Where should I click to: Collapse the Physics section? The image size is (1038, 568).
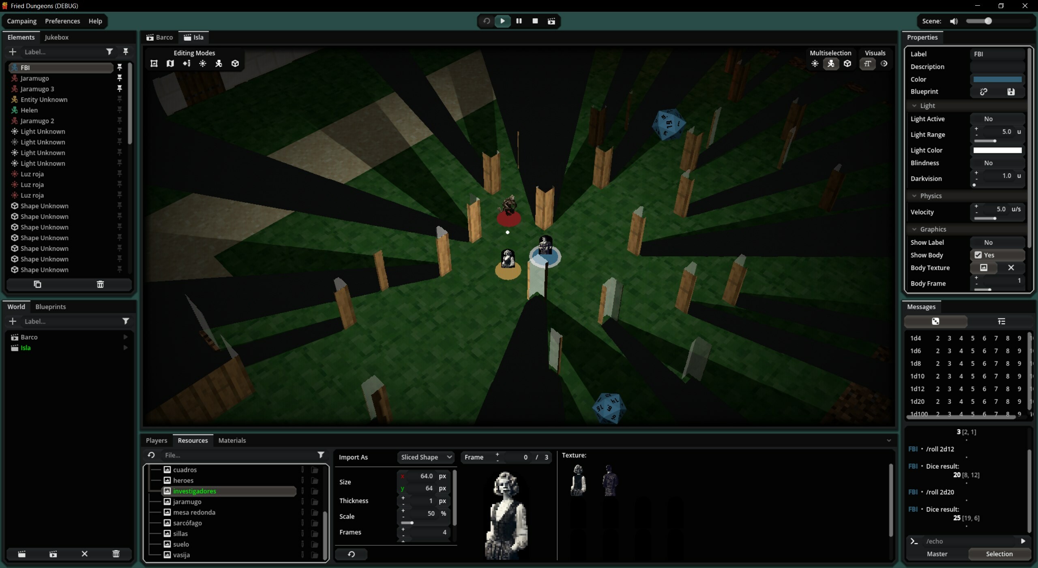(x=914, y=196)
